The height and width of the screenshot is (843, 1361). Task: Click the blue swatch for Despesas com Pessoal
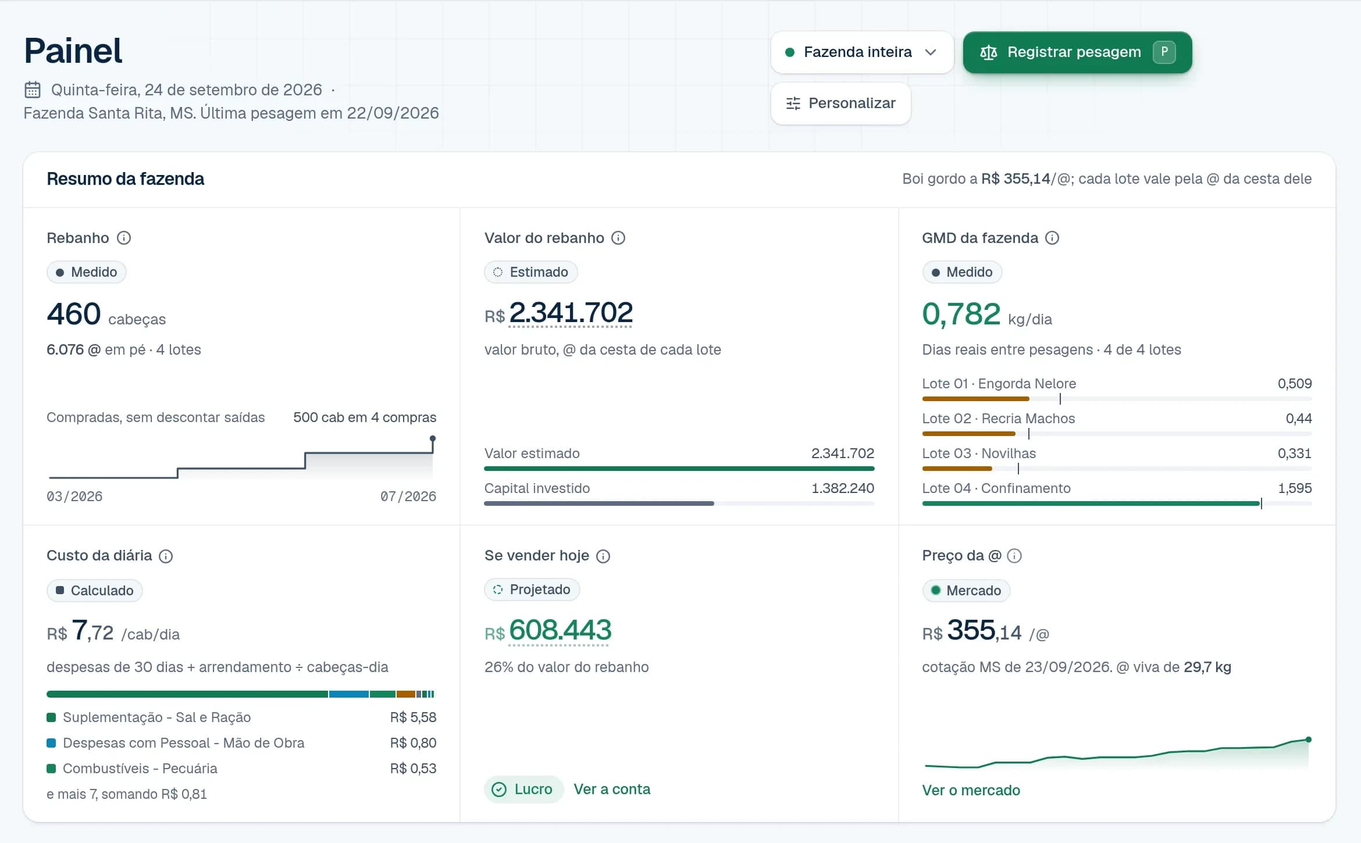[x=51, y=743]
